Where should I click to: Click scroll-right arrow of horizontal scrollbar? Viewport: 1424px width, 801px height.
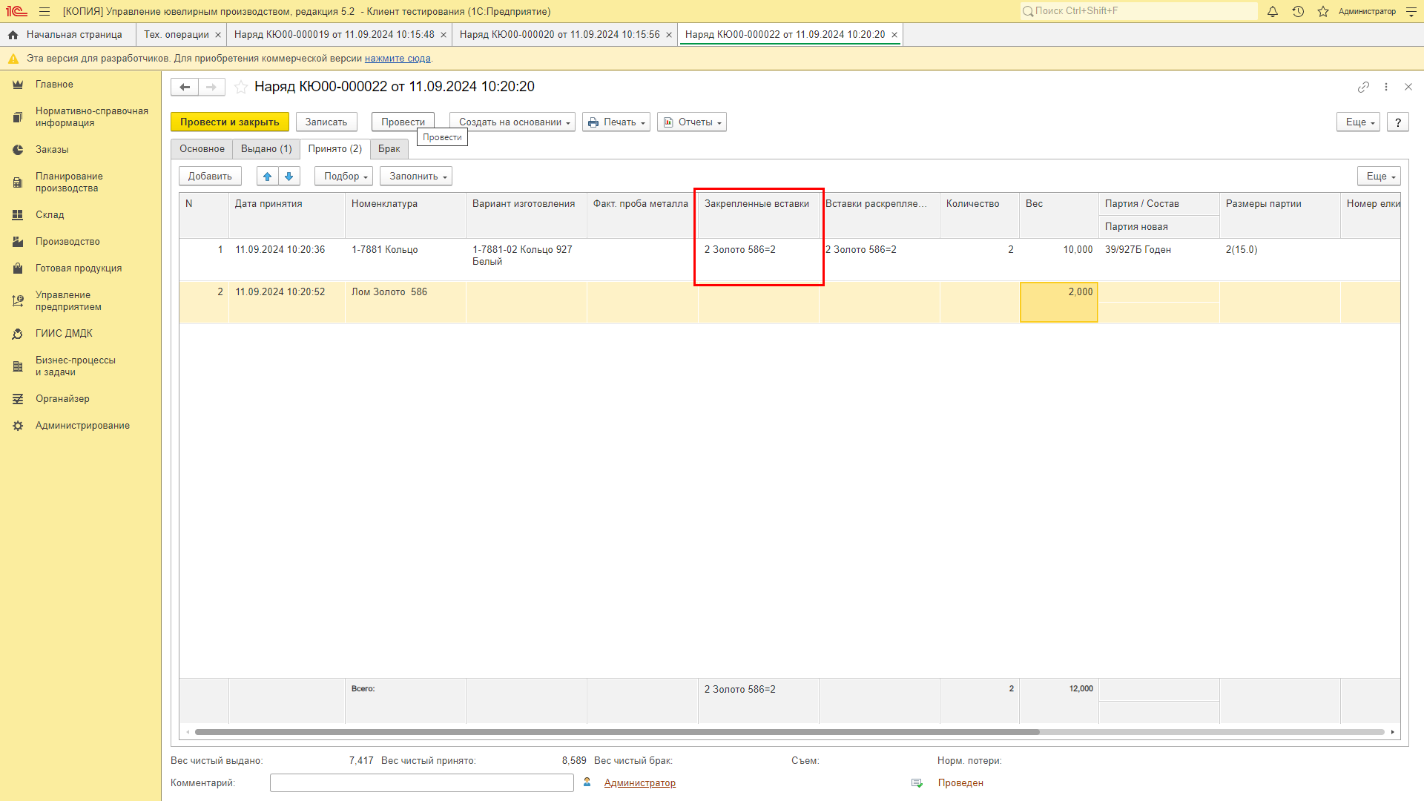[x=1393, y=732]
